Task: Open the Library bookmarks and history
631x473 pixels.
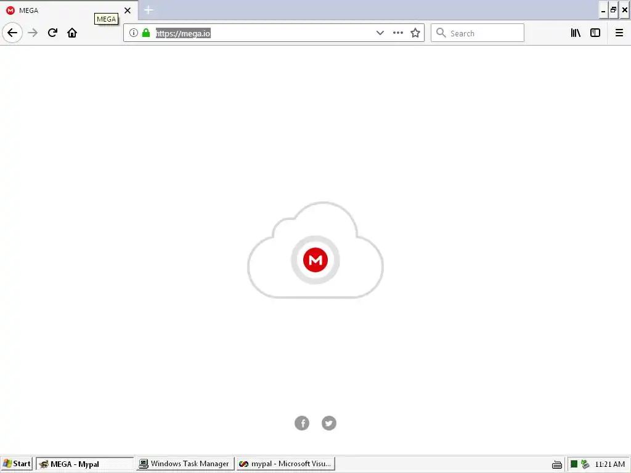Action: pyautogui.click(x=576, y=33)
